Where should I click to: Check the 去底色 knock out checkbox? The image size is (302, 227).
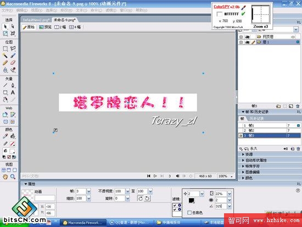[189, 213]
